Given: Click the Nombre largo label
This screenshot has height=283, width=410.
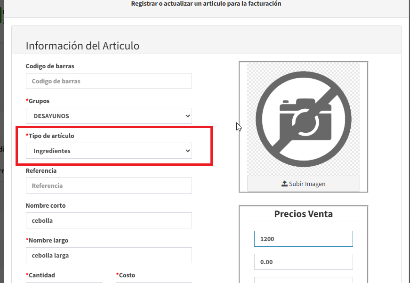Looking at the screenshot, I should (x=48, y=240).
